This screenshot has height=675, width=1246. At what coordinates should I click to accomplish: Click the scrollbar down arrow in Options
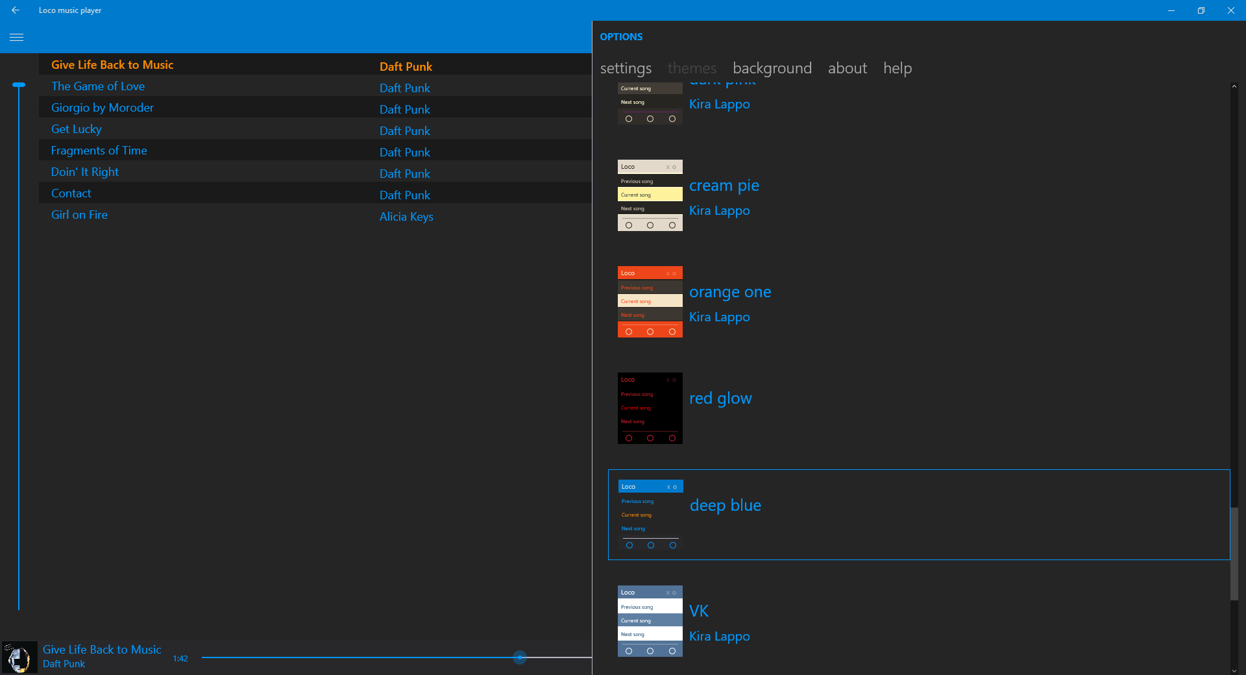tap(1235, 669)
